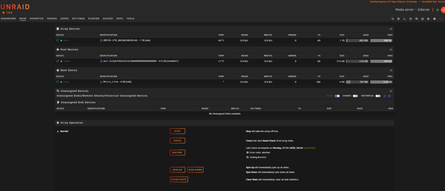Viewport: 445px width, 191px height.
Task: Click the logout icon in top toolbar
Action: coord(398,19)
